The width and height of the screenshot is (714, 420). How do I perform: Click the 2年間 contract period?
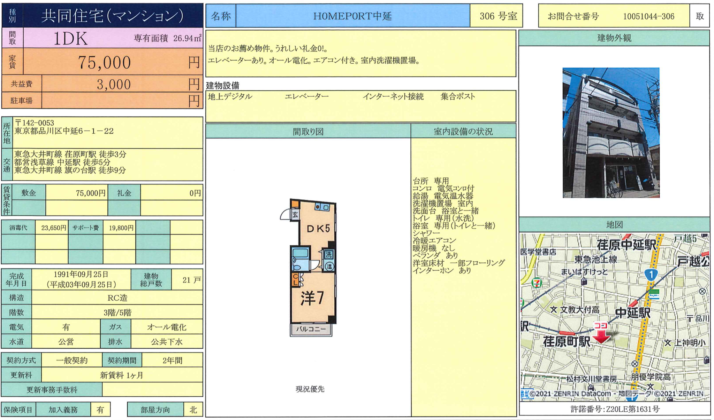point(172,360)
